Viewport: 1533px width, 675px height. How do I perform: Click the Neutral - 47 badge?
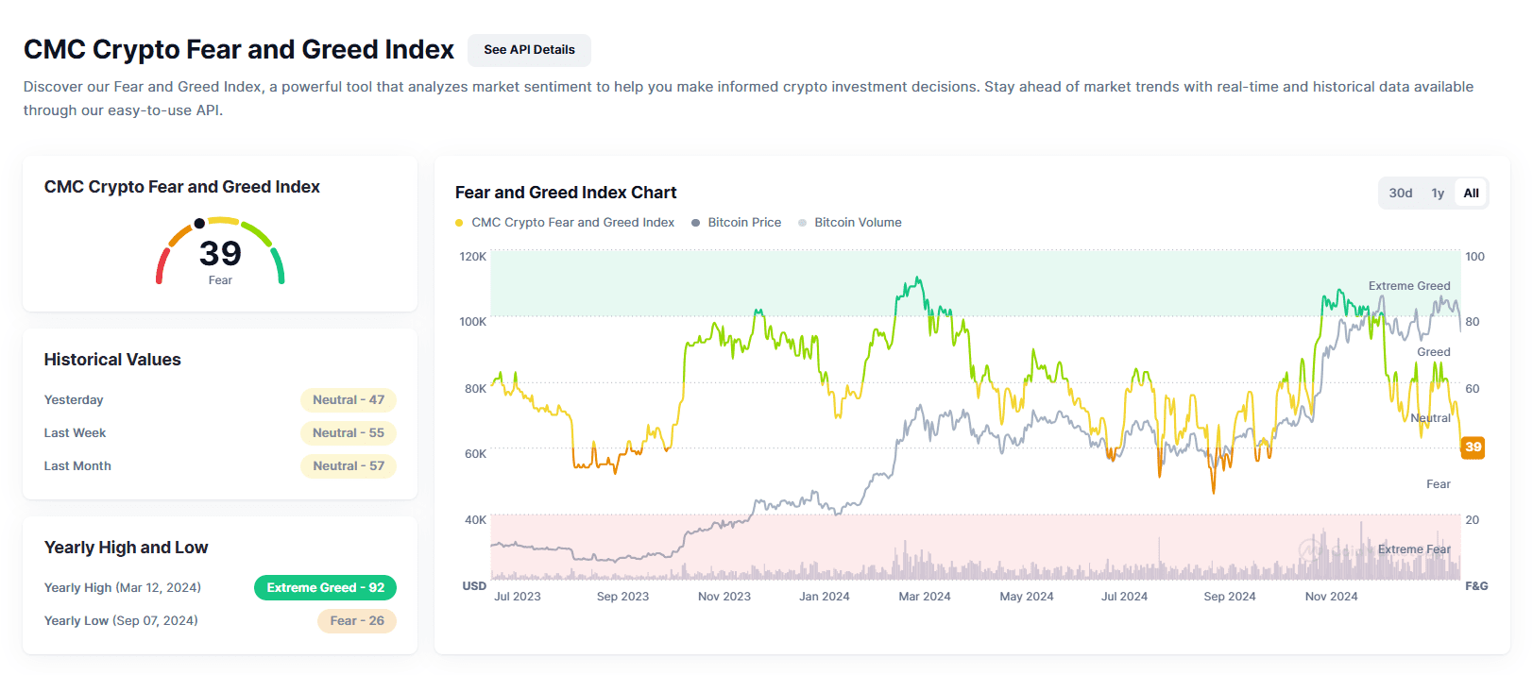coord(349,400)
